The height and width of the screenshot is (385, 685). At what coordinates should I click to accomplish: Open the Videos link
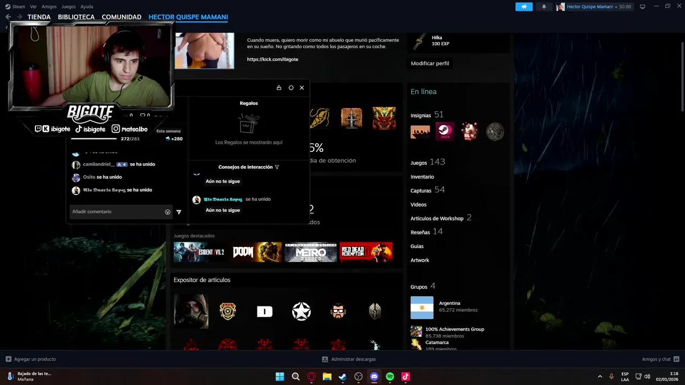pos(418,205)
